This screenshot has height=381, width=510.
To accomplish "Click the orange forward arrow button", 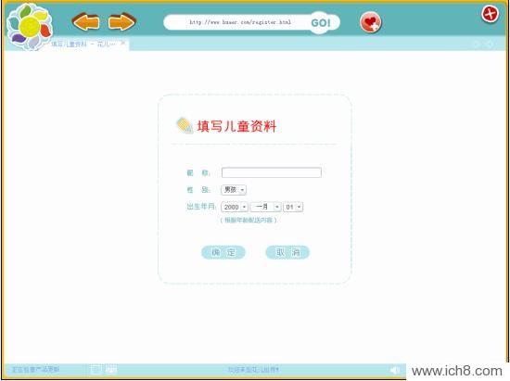I will 121,22.
